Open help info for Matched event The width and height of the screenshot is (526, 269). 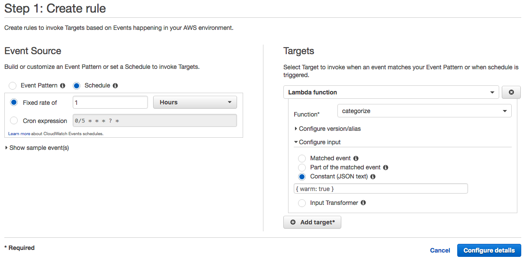356,158
